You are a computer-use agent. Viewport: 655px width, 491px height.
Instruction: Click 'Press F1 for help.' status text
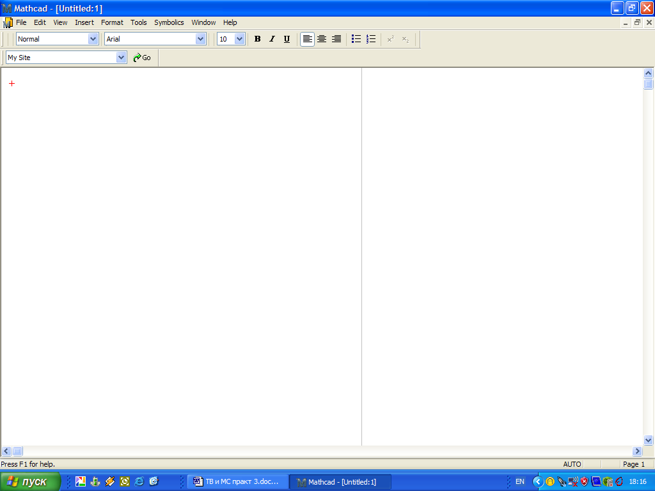click(x=28, y=464)
